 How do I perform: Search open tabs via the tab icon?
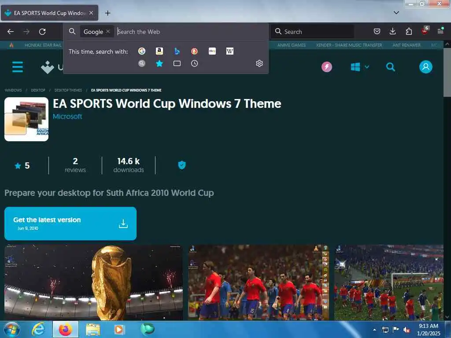(x=177, y=63)
